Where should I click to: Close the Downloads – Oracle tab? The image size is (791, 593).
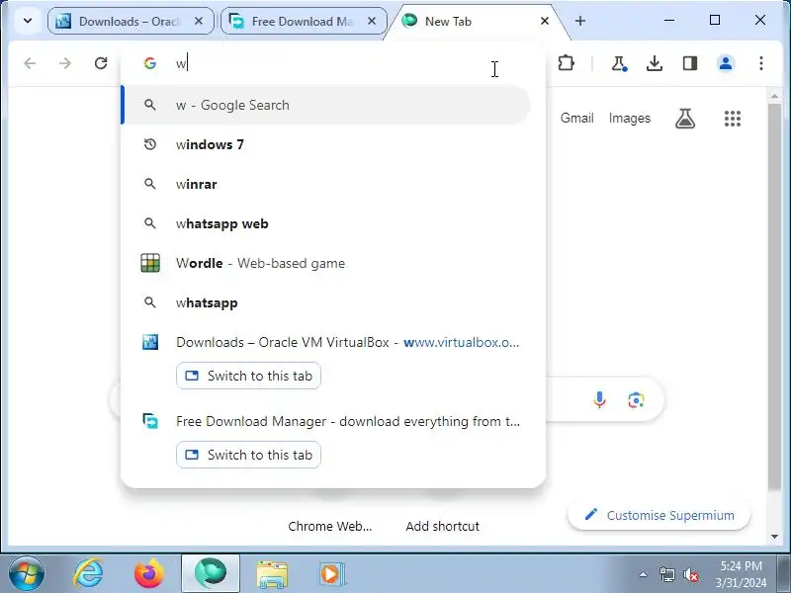(199, 21)
